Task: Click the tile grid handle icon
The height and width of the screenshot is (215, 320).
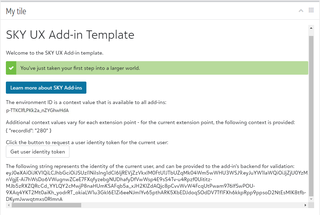Action: point(311,10)
